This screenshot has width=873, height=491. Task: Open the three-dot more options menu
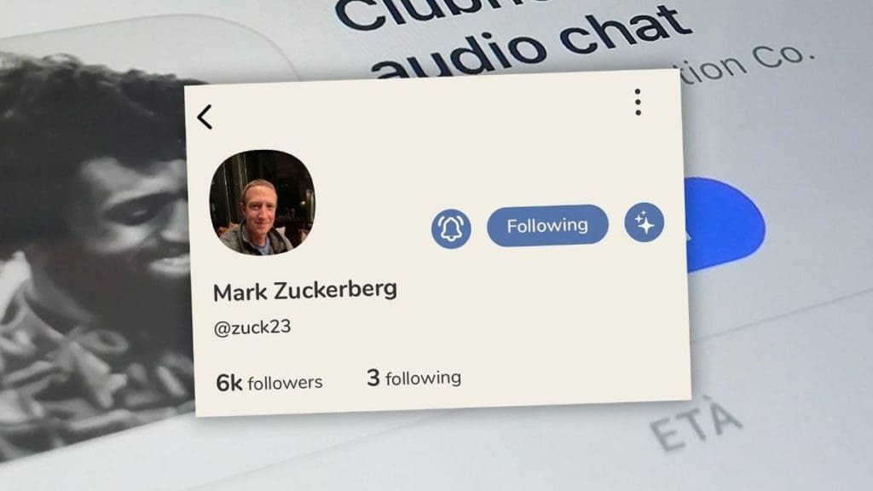638,102
